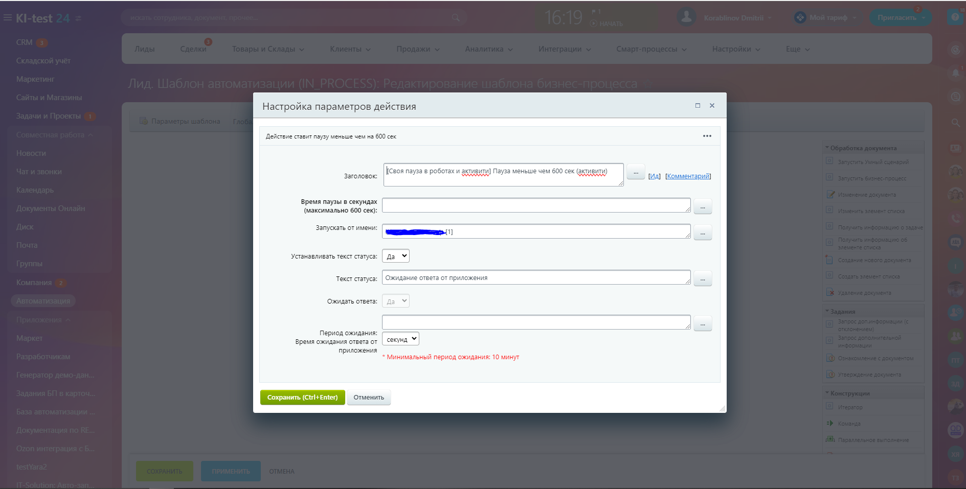Open value picker for pause time field
This screenshot has height=489, width=966.
(x=703, y=206)
